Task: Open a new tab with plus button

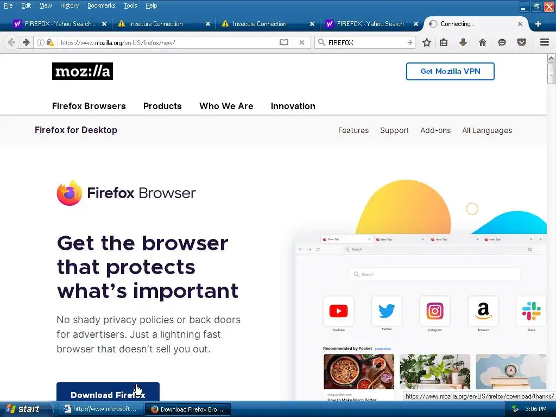Action: tap(538, 24)
